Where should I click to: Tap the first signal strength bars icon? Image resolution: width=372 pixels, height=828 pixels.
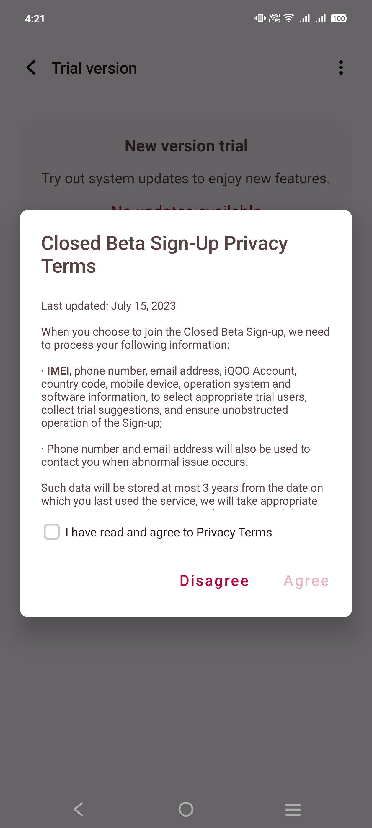pyautogui.click(x=305, y=18)
